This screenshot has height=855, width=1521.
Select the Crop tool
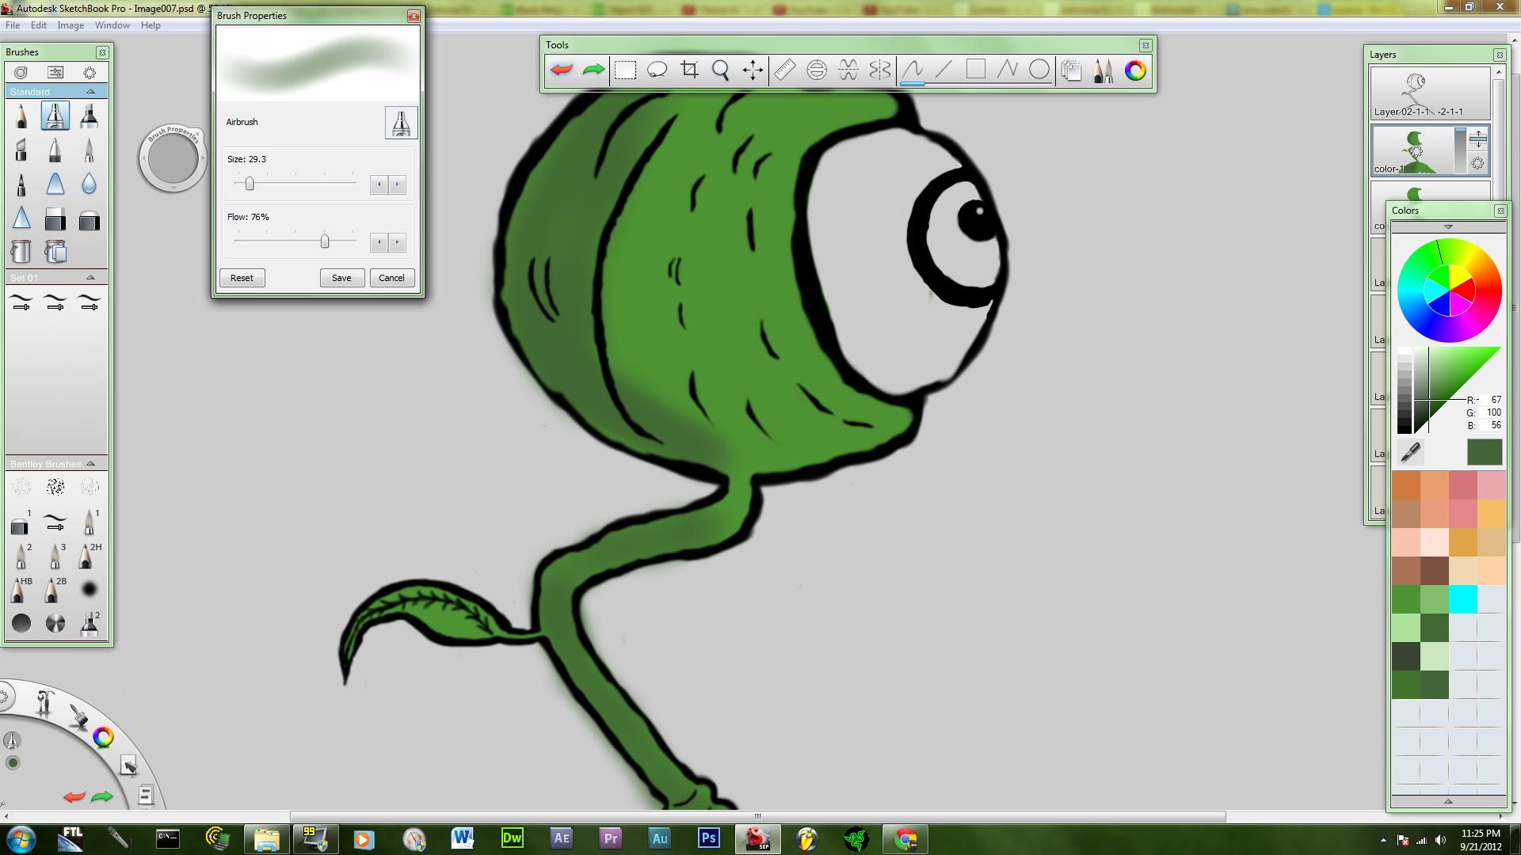[689, 70]
